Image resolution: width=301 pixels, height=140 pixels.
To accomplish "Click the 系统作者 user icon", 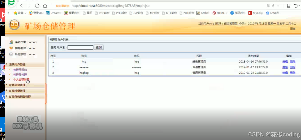I will [11, 42].
